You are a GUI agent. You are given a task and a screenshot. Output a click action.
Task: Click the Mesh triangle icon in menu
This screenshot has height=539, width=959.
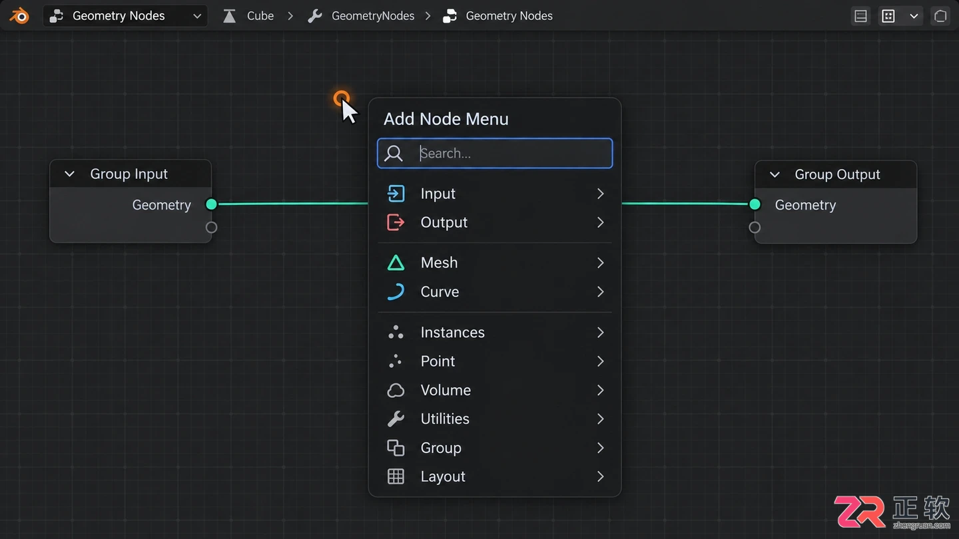396,263
